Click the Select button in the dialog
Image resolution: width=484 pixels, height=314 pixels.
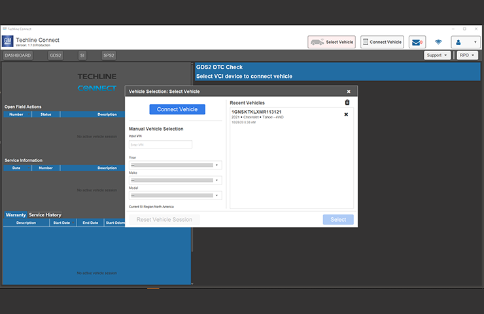click(x=338, y=220)
